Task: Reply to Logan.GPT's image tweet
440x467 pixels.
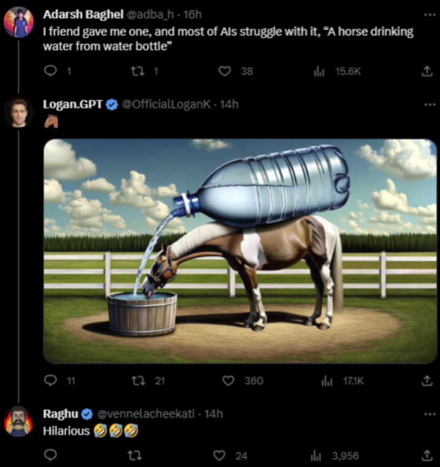Action: [x=51, y=381]
